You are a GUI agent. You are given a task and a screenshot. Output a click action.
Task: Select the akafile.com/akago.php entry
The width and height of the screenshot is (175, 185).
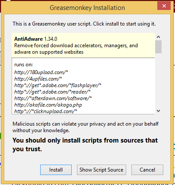(x=48, y=105)
